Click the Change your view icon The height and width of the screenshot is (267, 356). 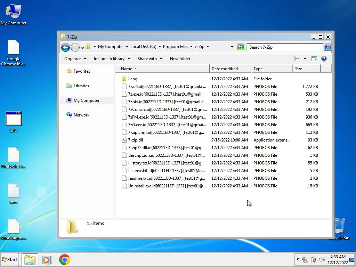[x=297, y=59]
